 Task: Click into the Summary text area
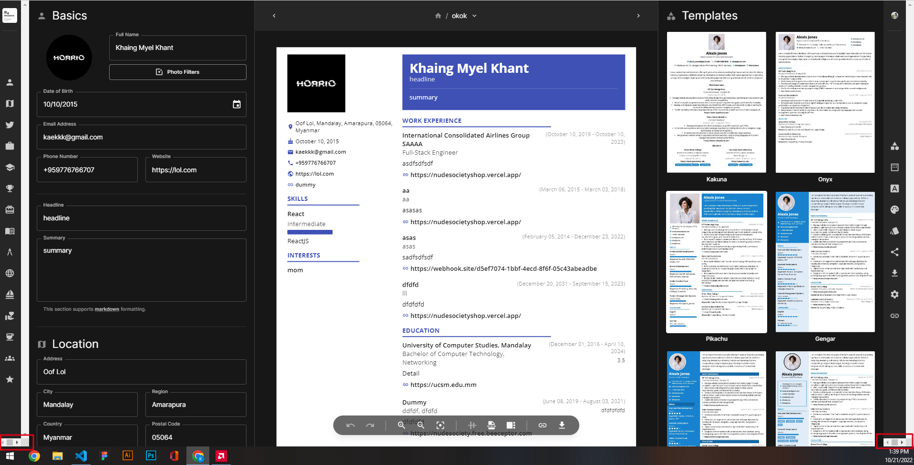(x=142, y=270)
